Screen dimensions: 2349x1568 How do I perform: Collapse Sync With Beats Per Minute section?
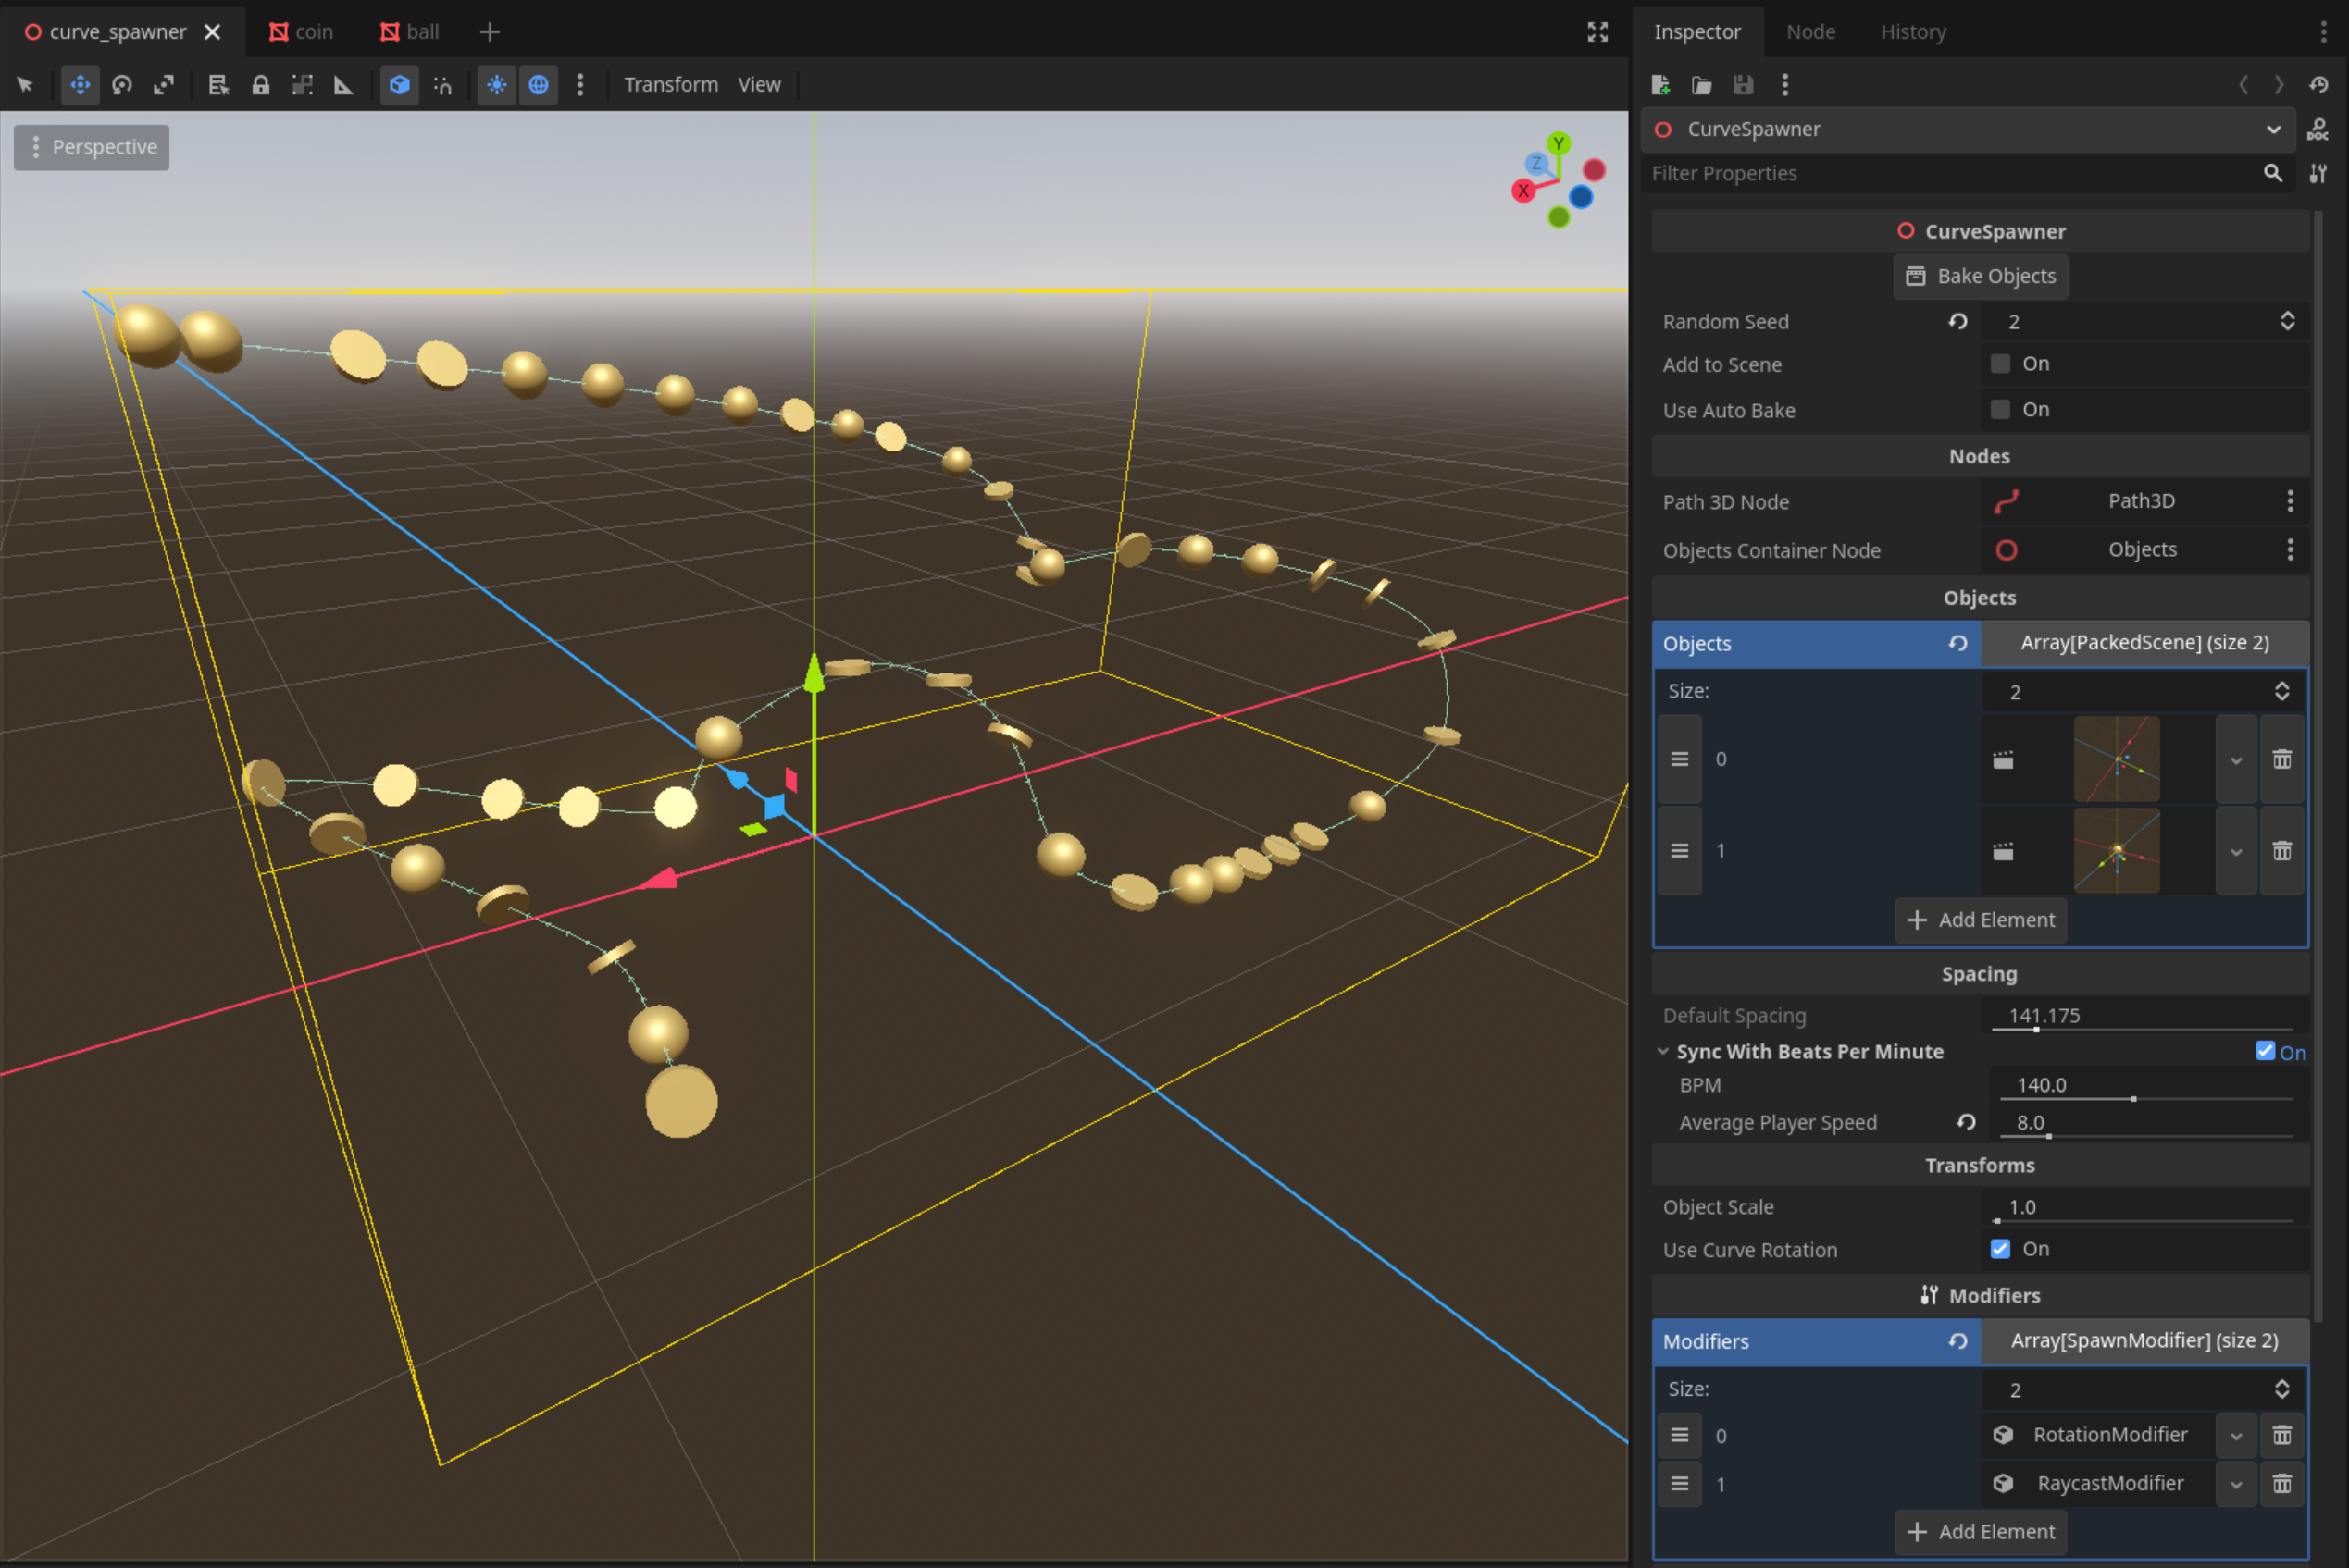click(1662, 1051)
